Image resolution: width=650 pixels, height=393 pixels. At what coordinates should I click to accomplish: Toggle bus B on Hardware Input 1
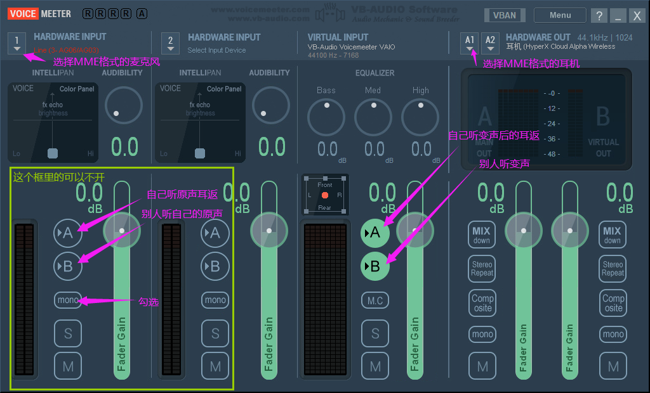pos(67,266)
